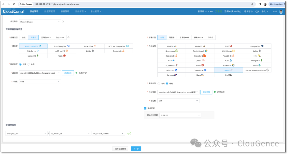The width and height of the screenshot is (288, 155).
Task: Open 任务管理 menu
Action: pos(34,11)
